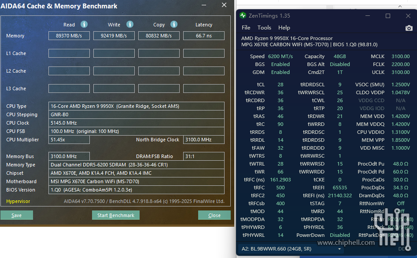Click the L2 Cache Write empty field
This screenshot has height=258, width=417.
(114, 71)
